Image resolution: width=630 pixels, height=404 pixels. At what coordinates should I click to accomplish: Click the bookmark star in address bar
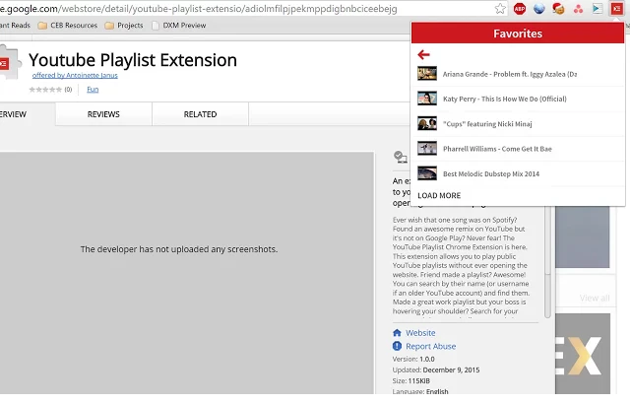click(500, 9)
